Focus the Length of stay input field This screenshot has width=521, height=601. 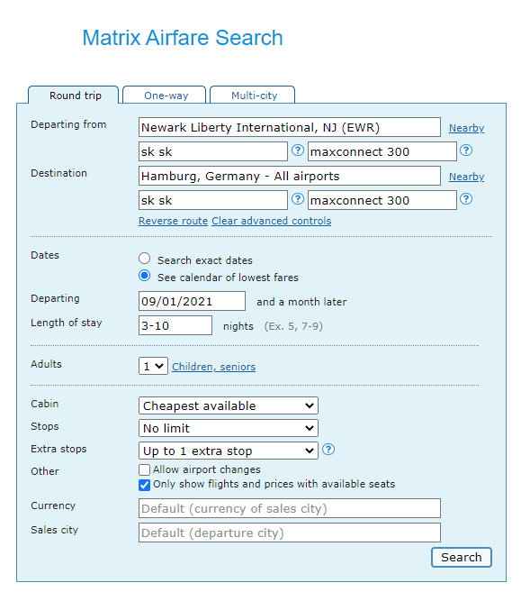(x=175, y=325)
